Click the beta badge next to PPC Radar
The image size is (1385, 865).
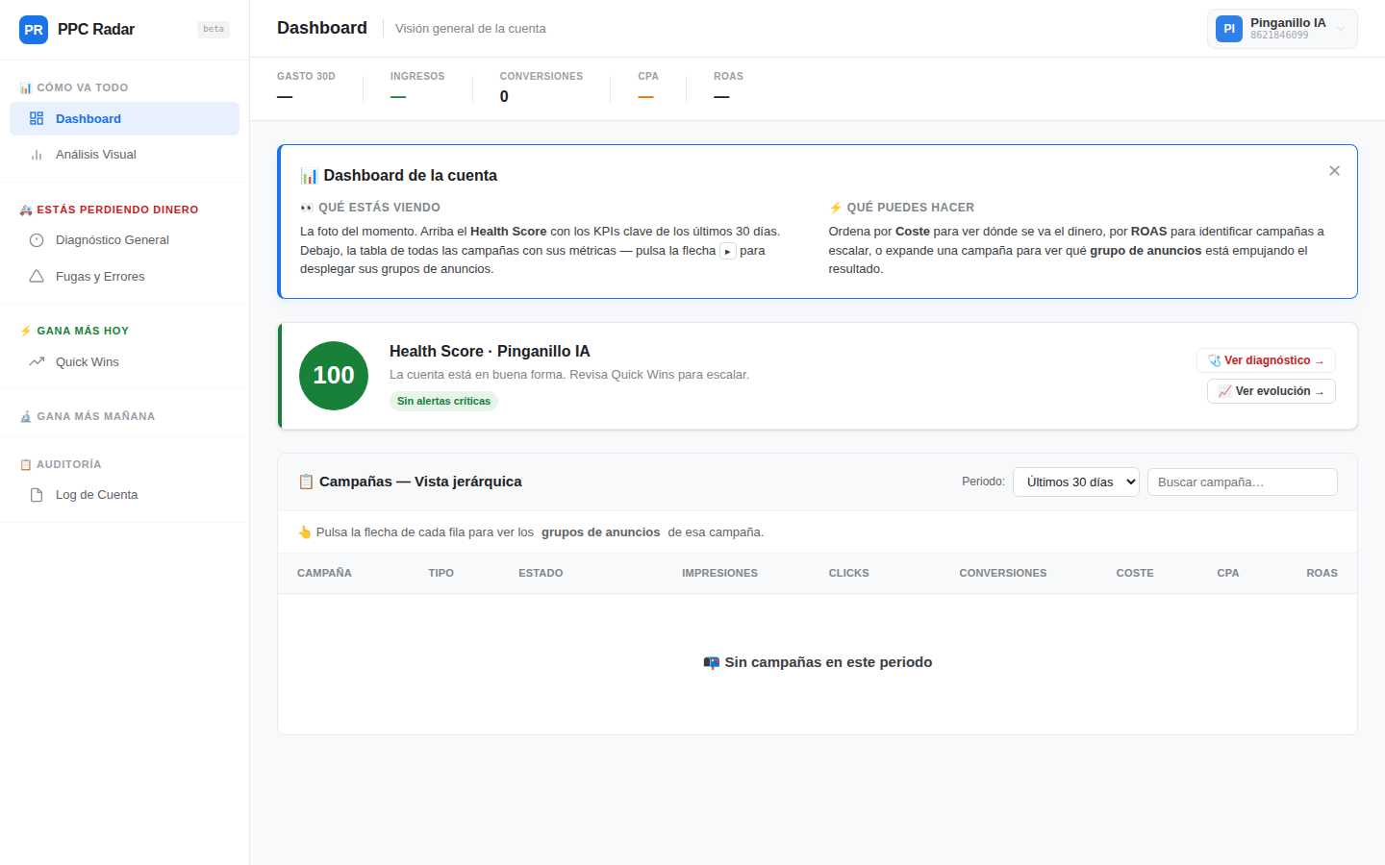pyautogui.click(x=214, y=29)
